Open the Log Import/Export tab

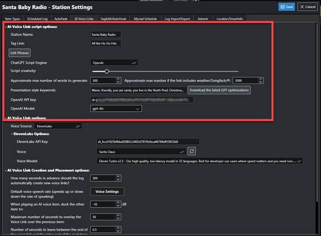pyautogui.click(x=177, y=19)
